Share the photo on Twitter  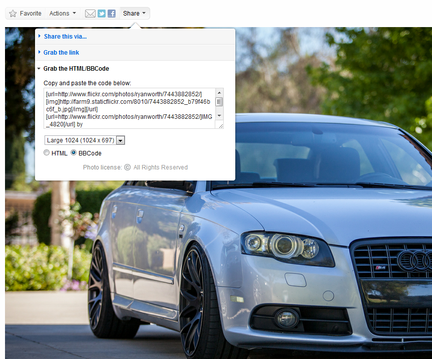[102, 14]
